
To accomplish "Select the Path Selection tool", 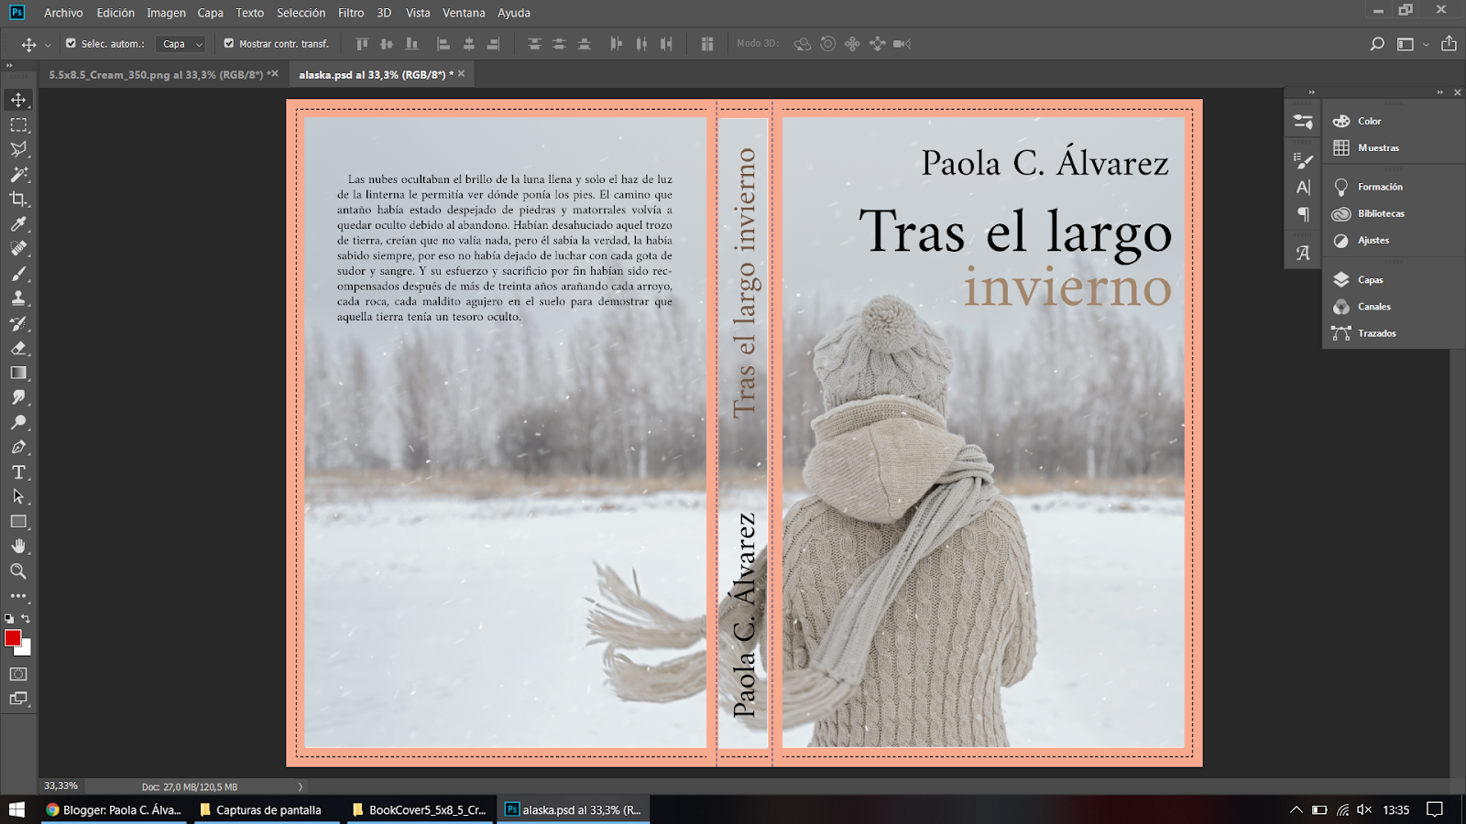I will point(18,496).
